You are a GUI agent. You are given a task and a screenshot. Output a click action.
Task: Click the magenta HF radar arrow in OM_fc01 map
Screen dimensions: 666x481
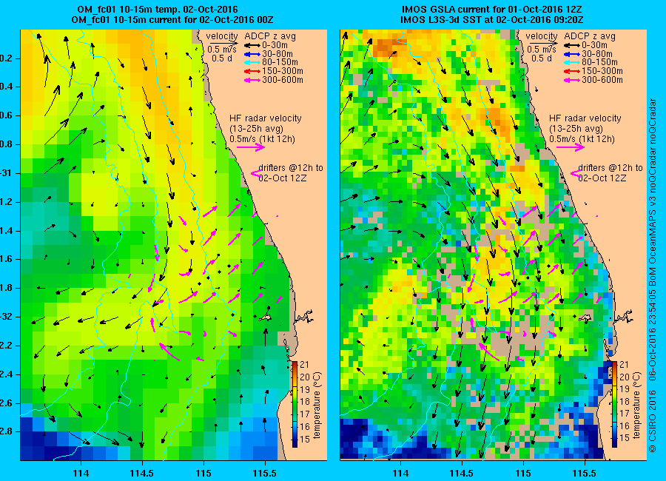click(x=251, y=147)
